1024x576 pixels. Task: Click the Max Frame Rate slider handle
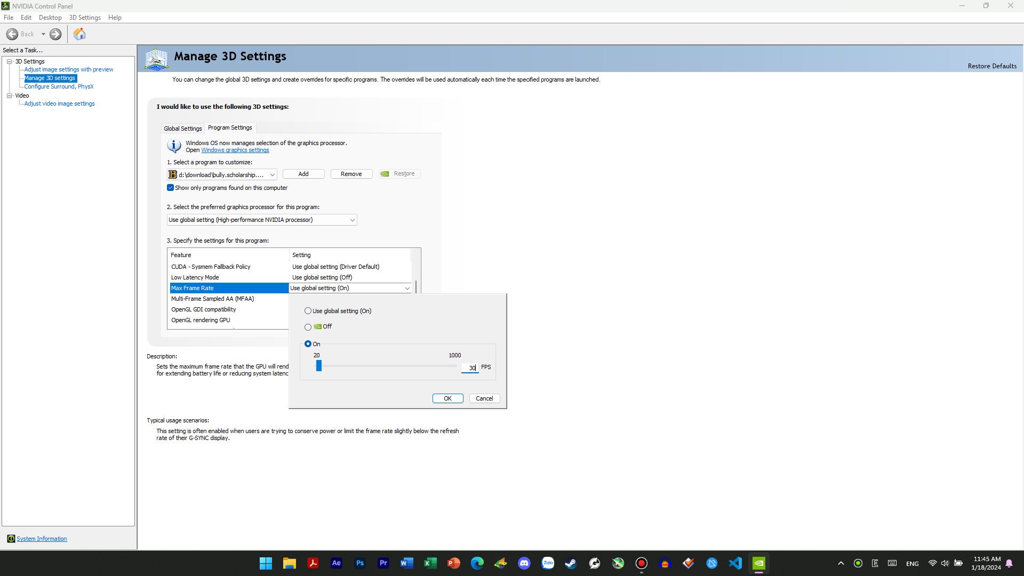[319, 366]
